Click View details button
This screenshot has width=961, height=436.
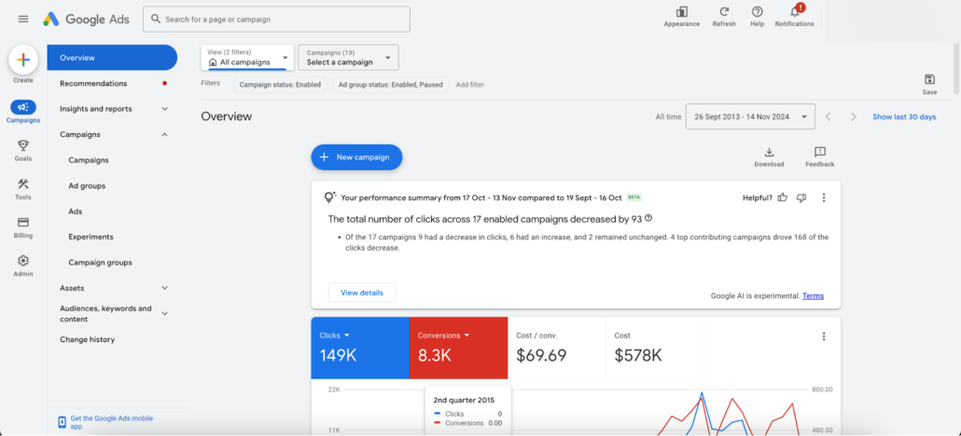[x=362, y=293]
